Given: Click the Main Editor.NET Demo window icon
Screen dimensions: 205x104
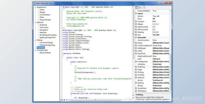Looking at the screenshot, I should pyautogui.click(x=35, y=3).
